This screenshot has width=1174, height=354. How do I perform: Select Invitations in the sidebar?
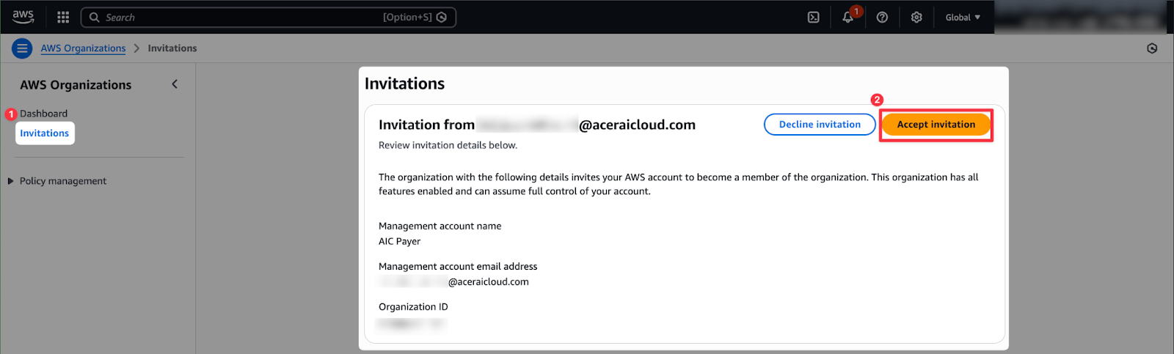coord(45,133)
